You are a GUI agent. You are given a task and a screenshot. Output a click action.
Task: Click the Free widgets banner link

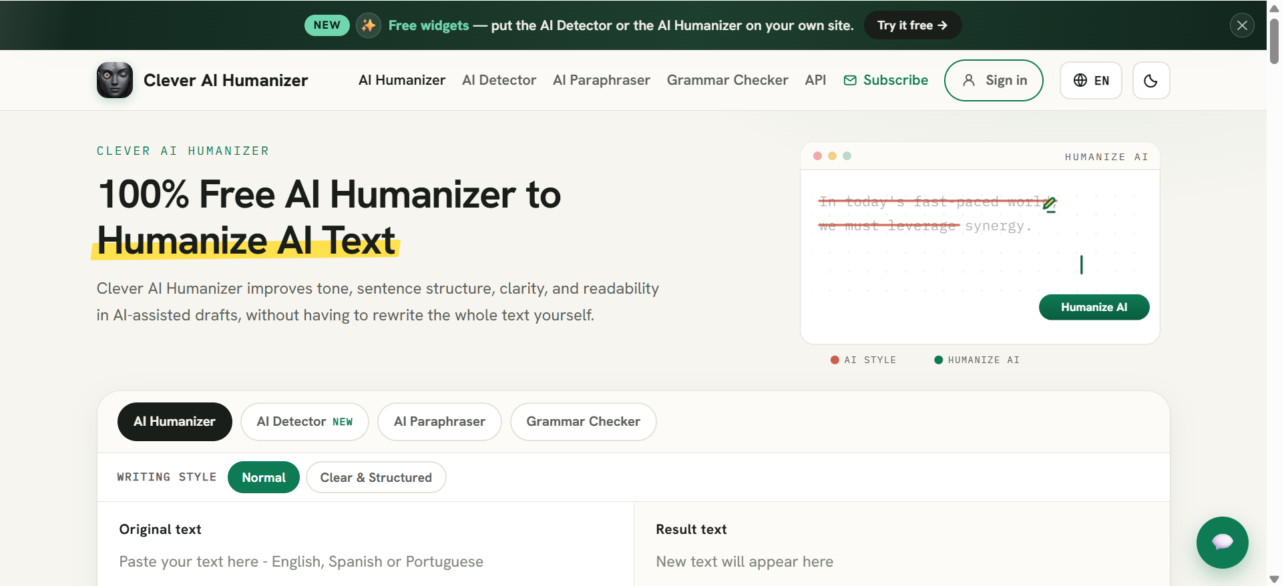429,25
